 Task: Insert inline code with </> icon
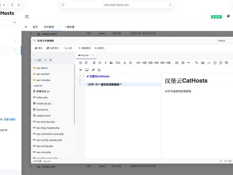click(x=209, y=63)
